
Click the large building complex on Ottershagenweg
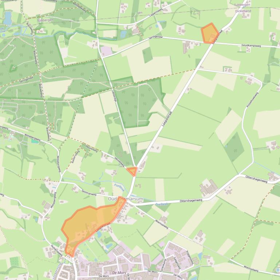tap(209, 188)
